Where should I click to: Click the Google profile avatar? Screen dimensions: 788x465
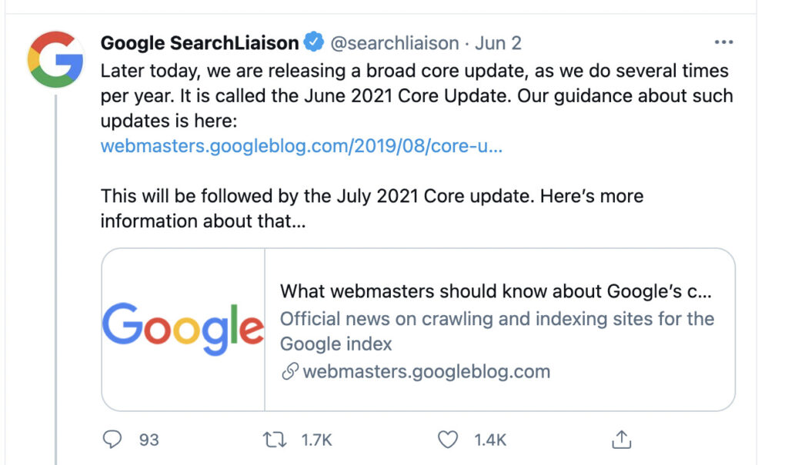click(55, 59)
